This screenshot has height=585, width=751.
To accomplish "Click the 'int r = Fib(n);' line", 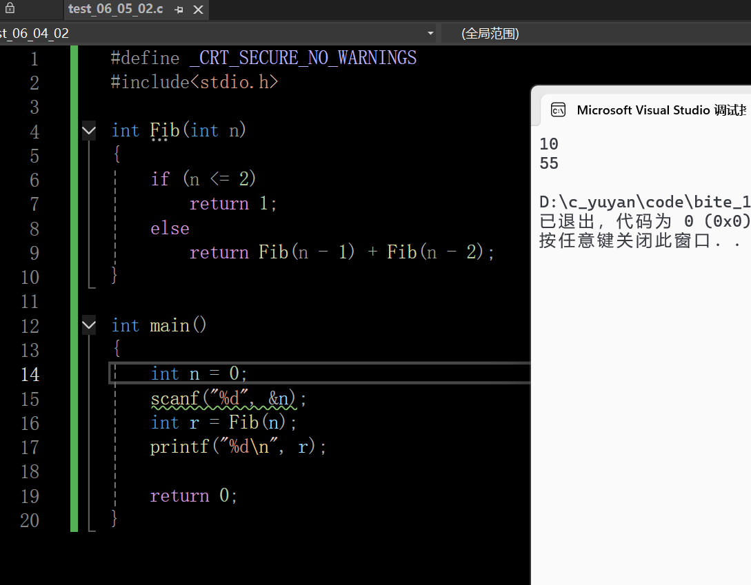I will (x=223, y=422).
